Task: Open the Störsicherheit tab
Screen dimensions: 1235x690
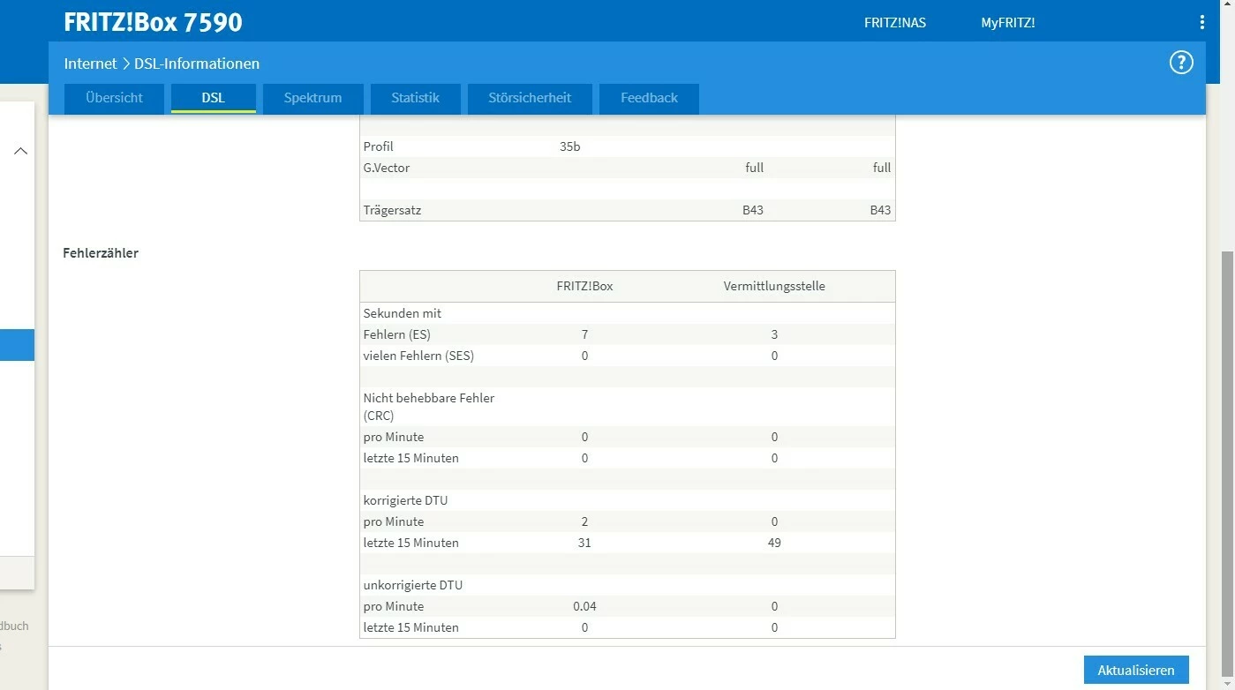Action: coord(530,98)
